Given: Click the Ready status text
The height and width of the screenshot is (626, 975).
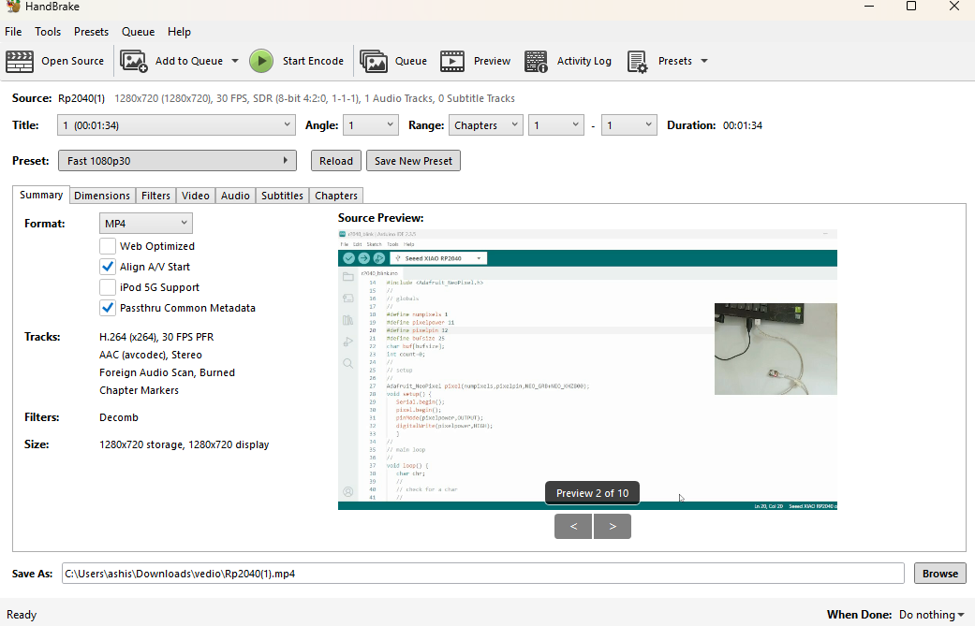Looking at the screenshot, I should (22, 614).
